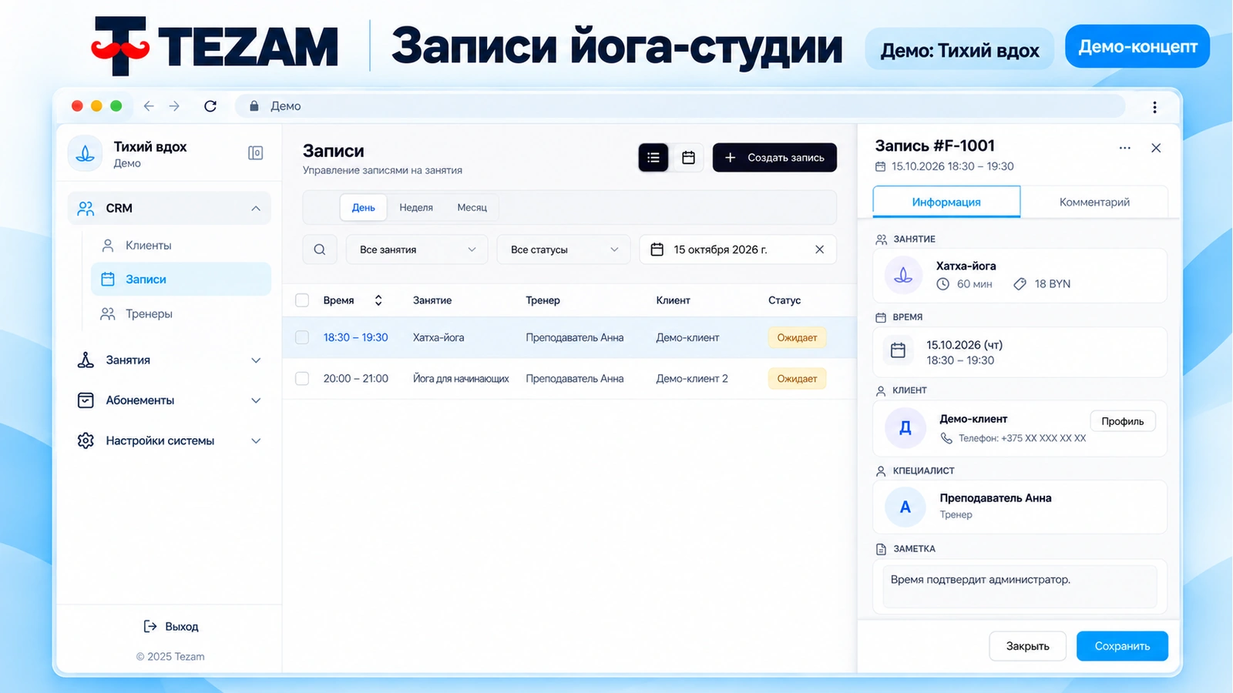Collapse sidebar with panel toggle icon
The height and width of the screenshot is (693, 1233).
[x=256, y=153]
